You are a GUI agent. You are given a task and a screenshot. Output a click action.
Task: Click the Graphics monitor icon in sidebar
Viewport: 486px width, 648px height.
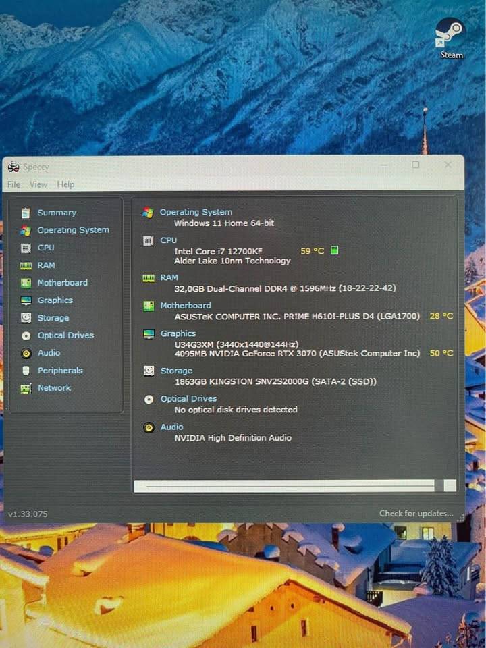[x=26, y=300]
